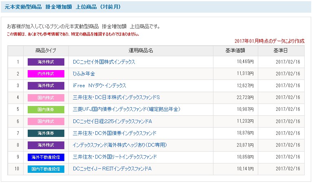Select the price 10,141円
This screenshot has width=312, height=183.
point(245,169)
